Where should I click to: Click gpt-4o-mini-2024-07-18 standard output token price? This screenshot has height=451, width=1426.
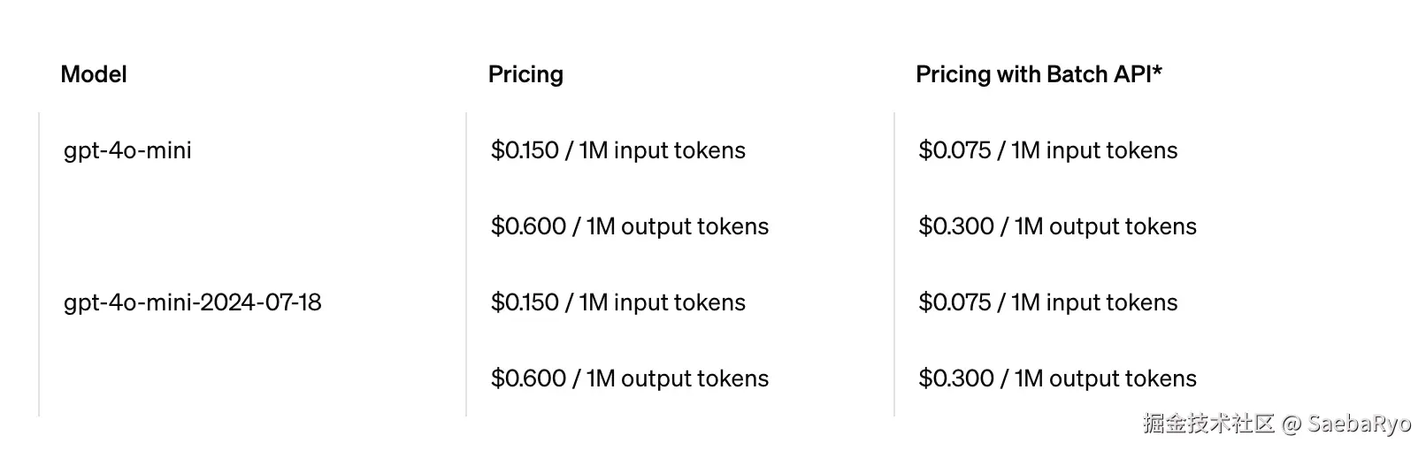(x=629, y=378)
